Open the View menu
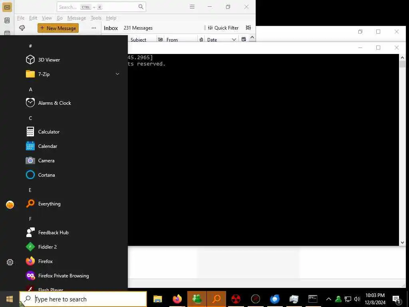The image size is (409, 307). [47, 18]
